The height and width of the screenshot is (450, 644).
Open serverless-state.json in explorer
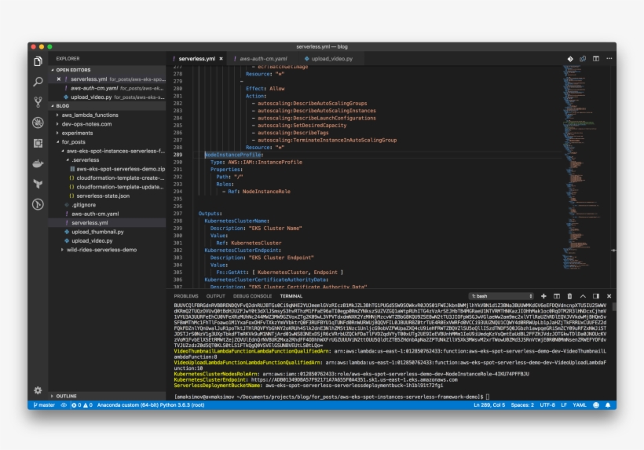coord(103,196)
